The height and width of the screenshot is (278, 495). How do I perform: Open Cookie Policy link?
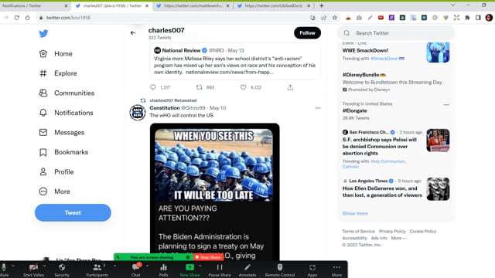(x=423, y=232)
